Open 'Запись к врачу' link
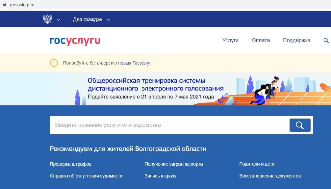The image size is (331, 189). 161,176
